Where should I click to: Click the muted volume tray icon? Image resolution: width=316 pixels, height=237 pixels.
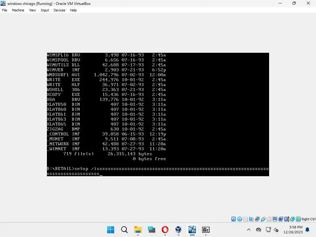[276, 230]
